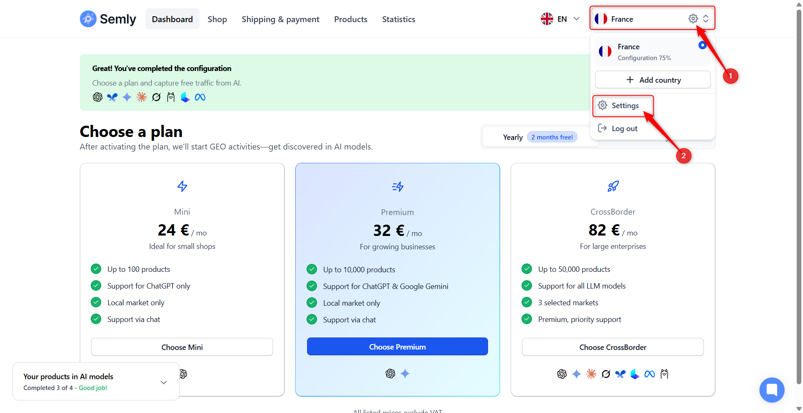The image size is (803, 413).
Task: Open the blue chat support bubble
Action: (x=772, y=390)
